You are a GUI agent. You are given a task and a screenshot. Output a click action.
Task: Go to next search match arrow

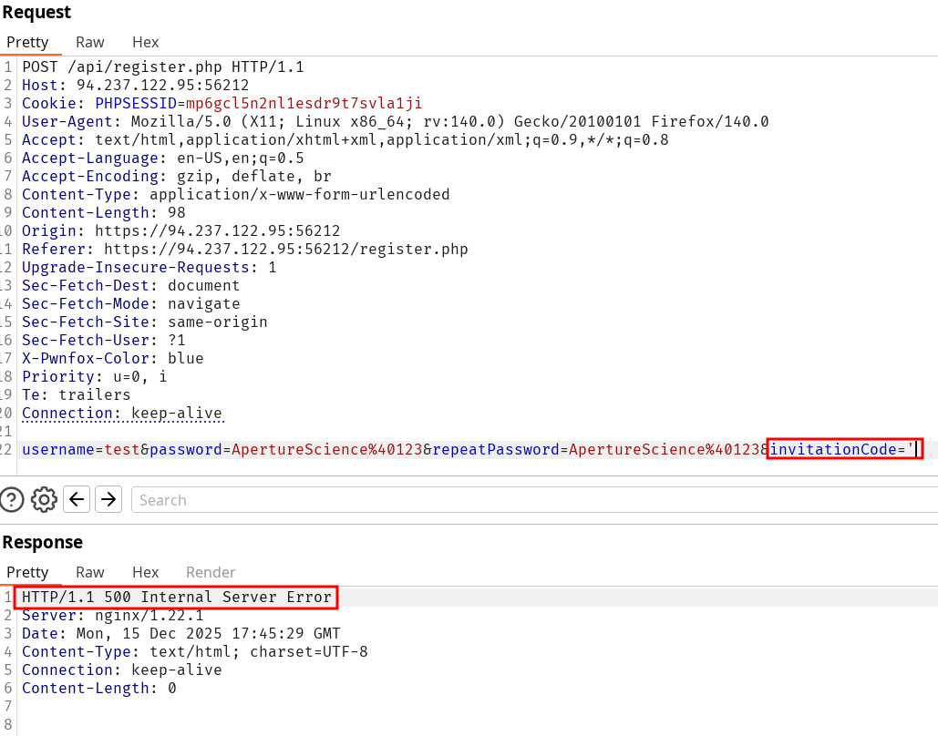(108, 499)
